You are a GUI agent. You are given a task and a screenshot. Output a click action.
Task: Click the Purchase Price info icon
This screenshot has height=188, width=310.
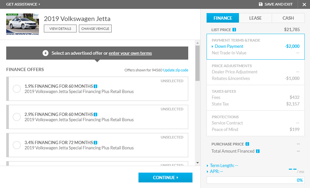coord(247,144)
